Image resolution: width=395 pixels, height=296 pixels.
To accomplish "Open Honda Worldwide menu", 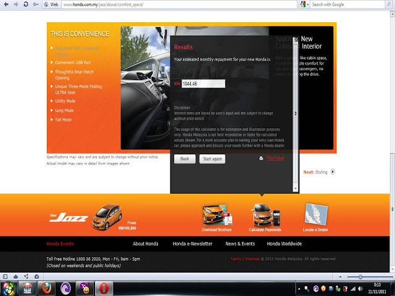I will click(285, 244).
